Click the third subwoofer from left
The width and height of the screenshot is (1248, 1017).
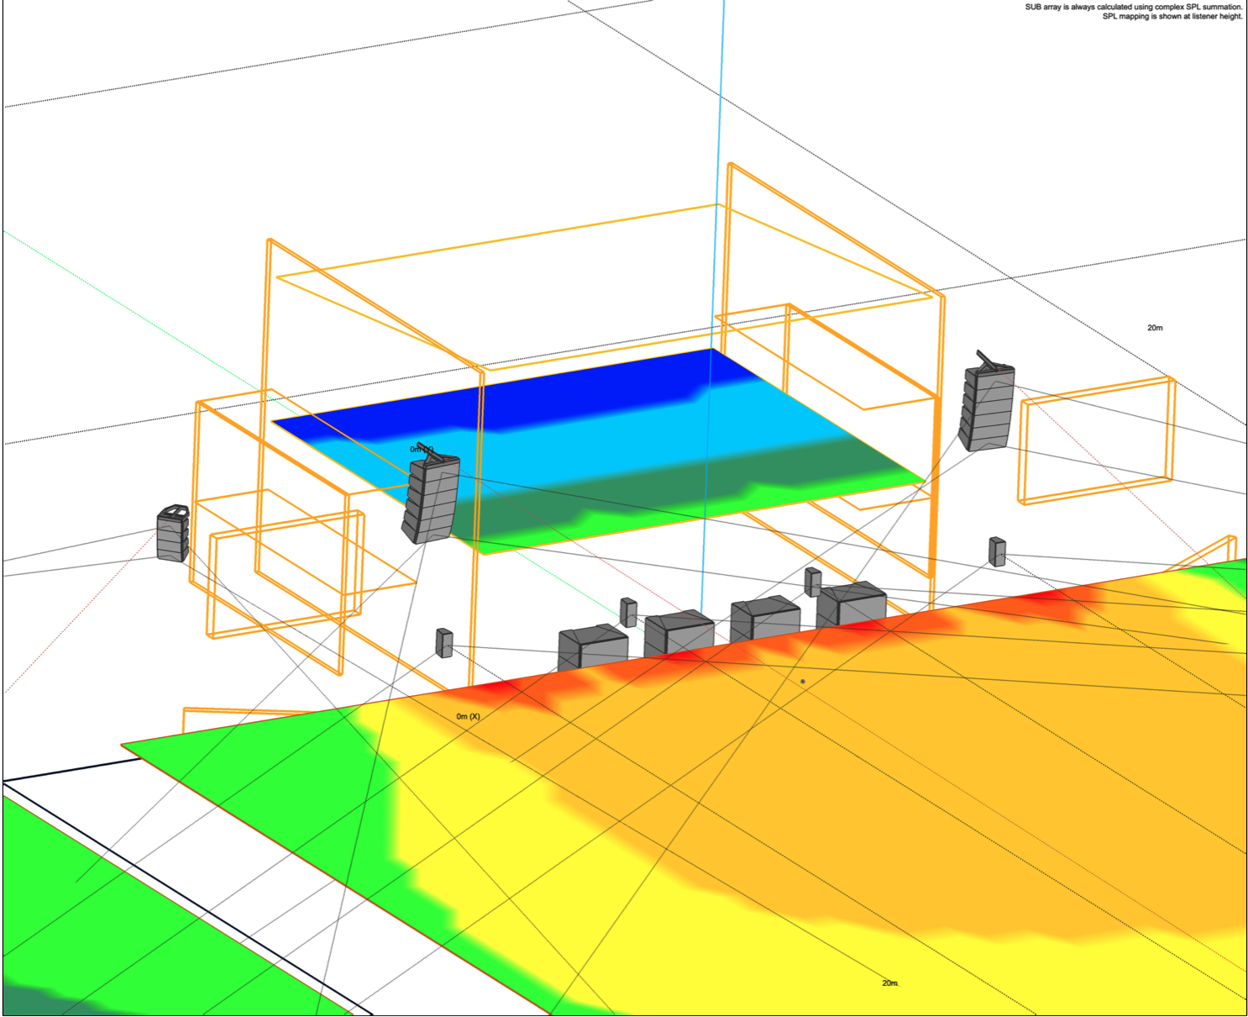pos(764,620)
